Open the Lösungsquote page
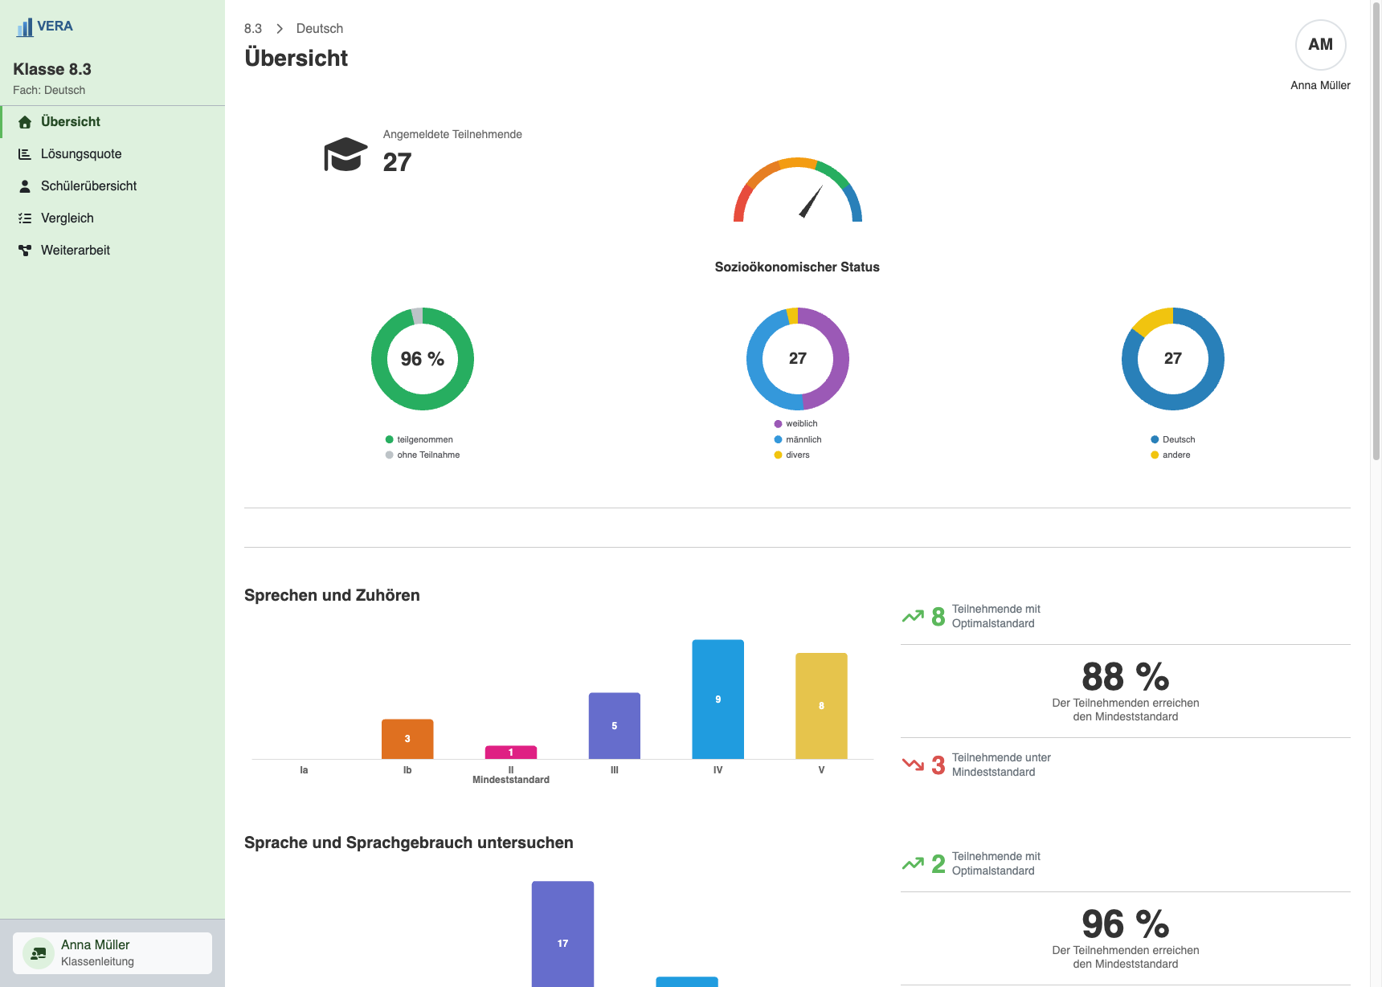The width and height of the screenshot is (1382, 987). [113, 154]
